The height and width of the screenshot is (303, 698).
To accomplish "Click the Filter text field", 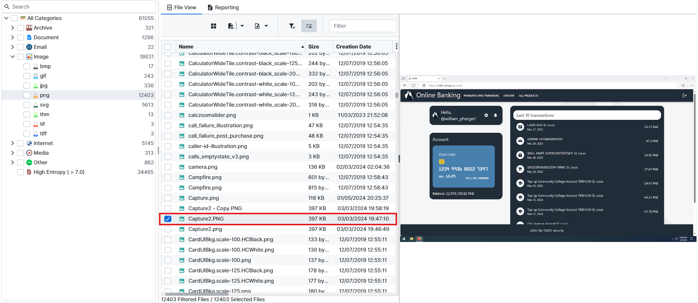I will 363,26.
